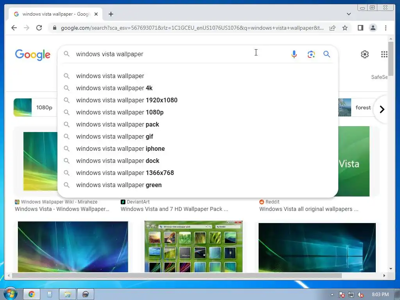The width and height of the screenshot is (400, 300).
Task: Open the muted volume tray icon
Action: [361, 295]
